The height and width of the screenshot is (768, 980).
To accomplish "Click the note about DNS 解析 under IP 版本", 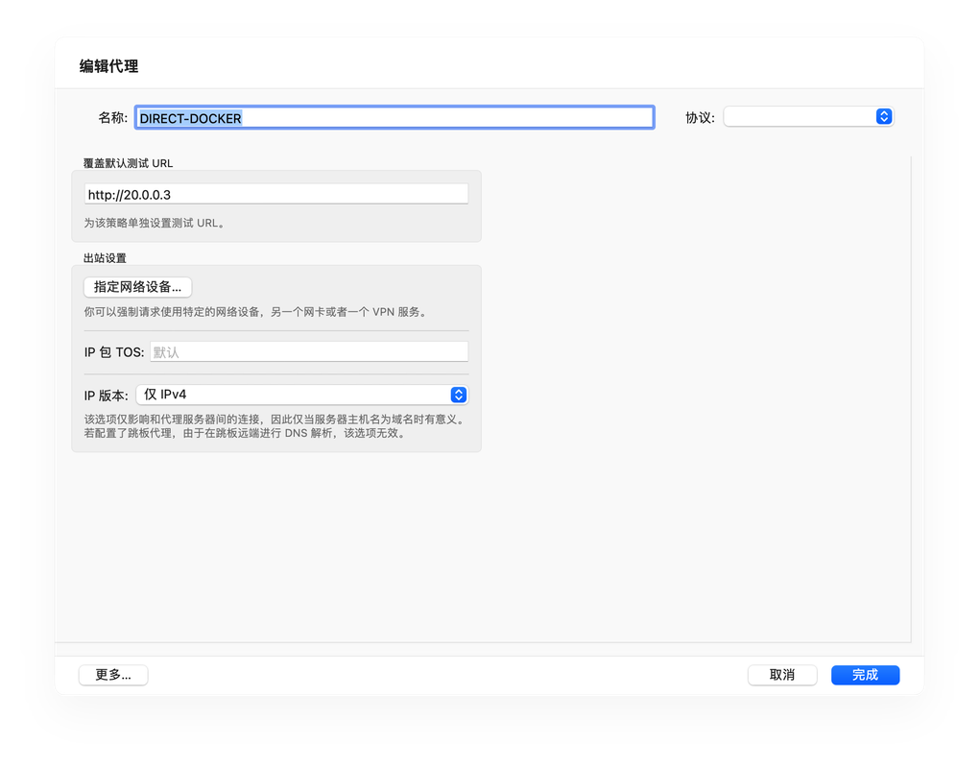I will pyautogui.click(x=275, y=426).
